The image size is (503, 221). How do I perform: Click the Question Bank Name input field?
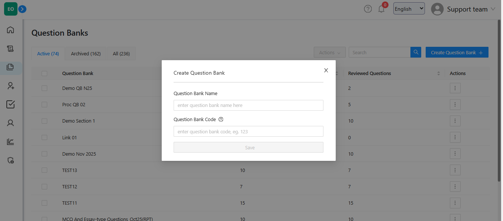pos(248,105)
